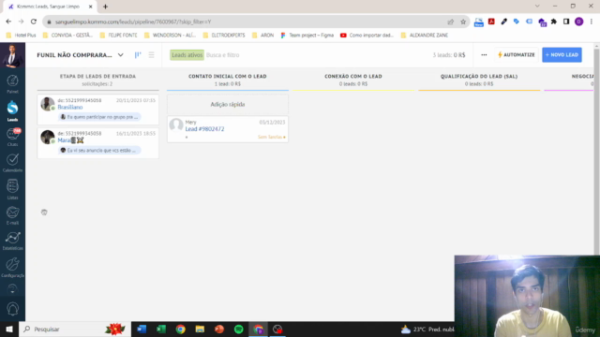The height and width of the screenshot is (337, 600).
Task: Reload the page with refresh icon
Action: [34, 22]
